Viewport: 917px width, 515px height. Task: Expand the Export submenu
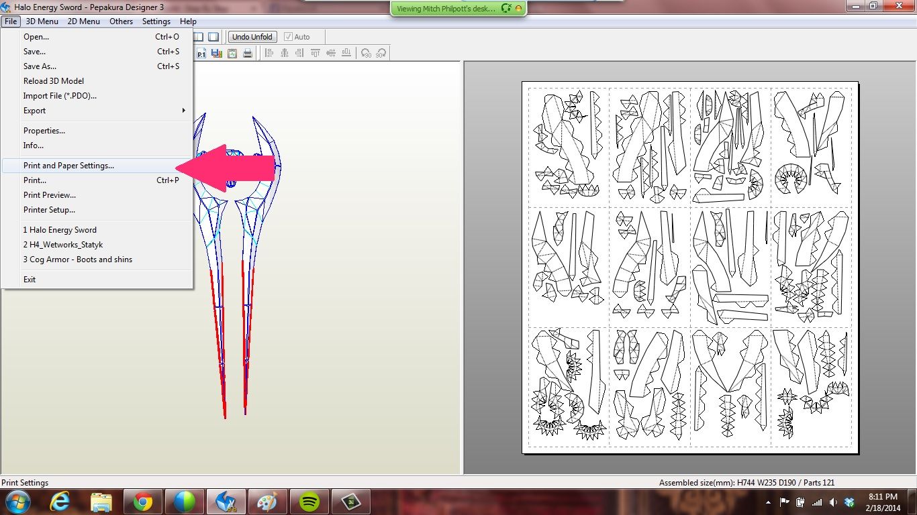coord(97,111)
